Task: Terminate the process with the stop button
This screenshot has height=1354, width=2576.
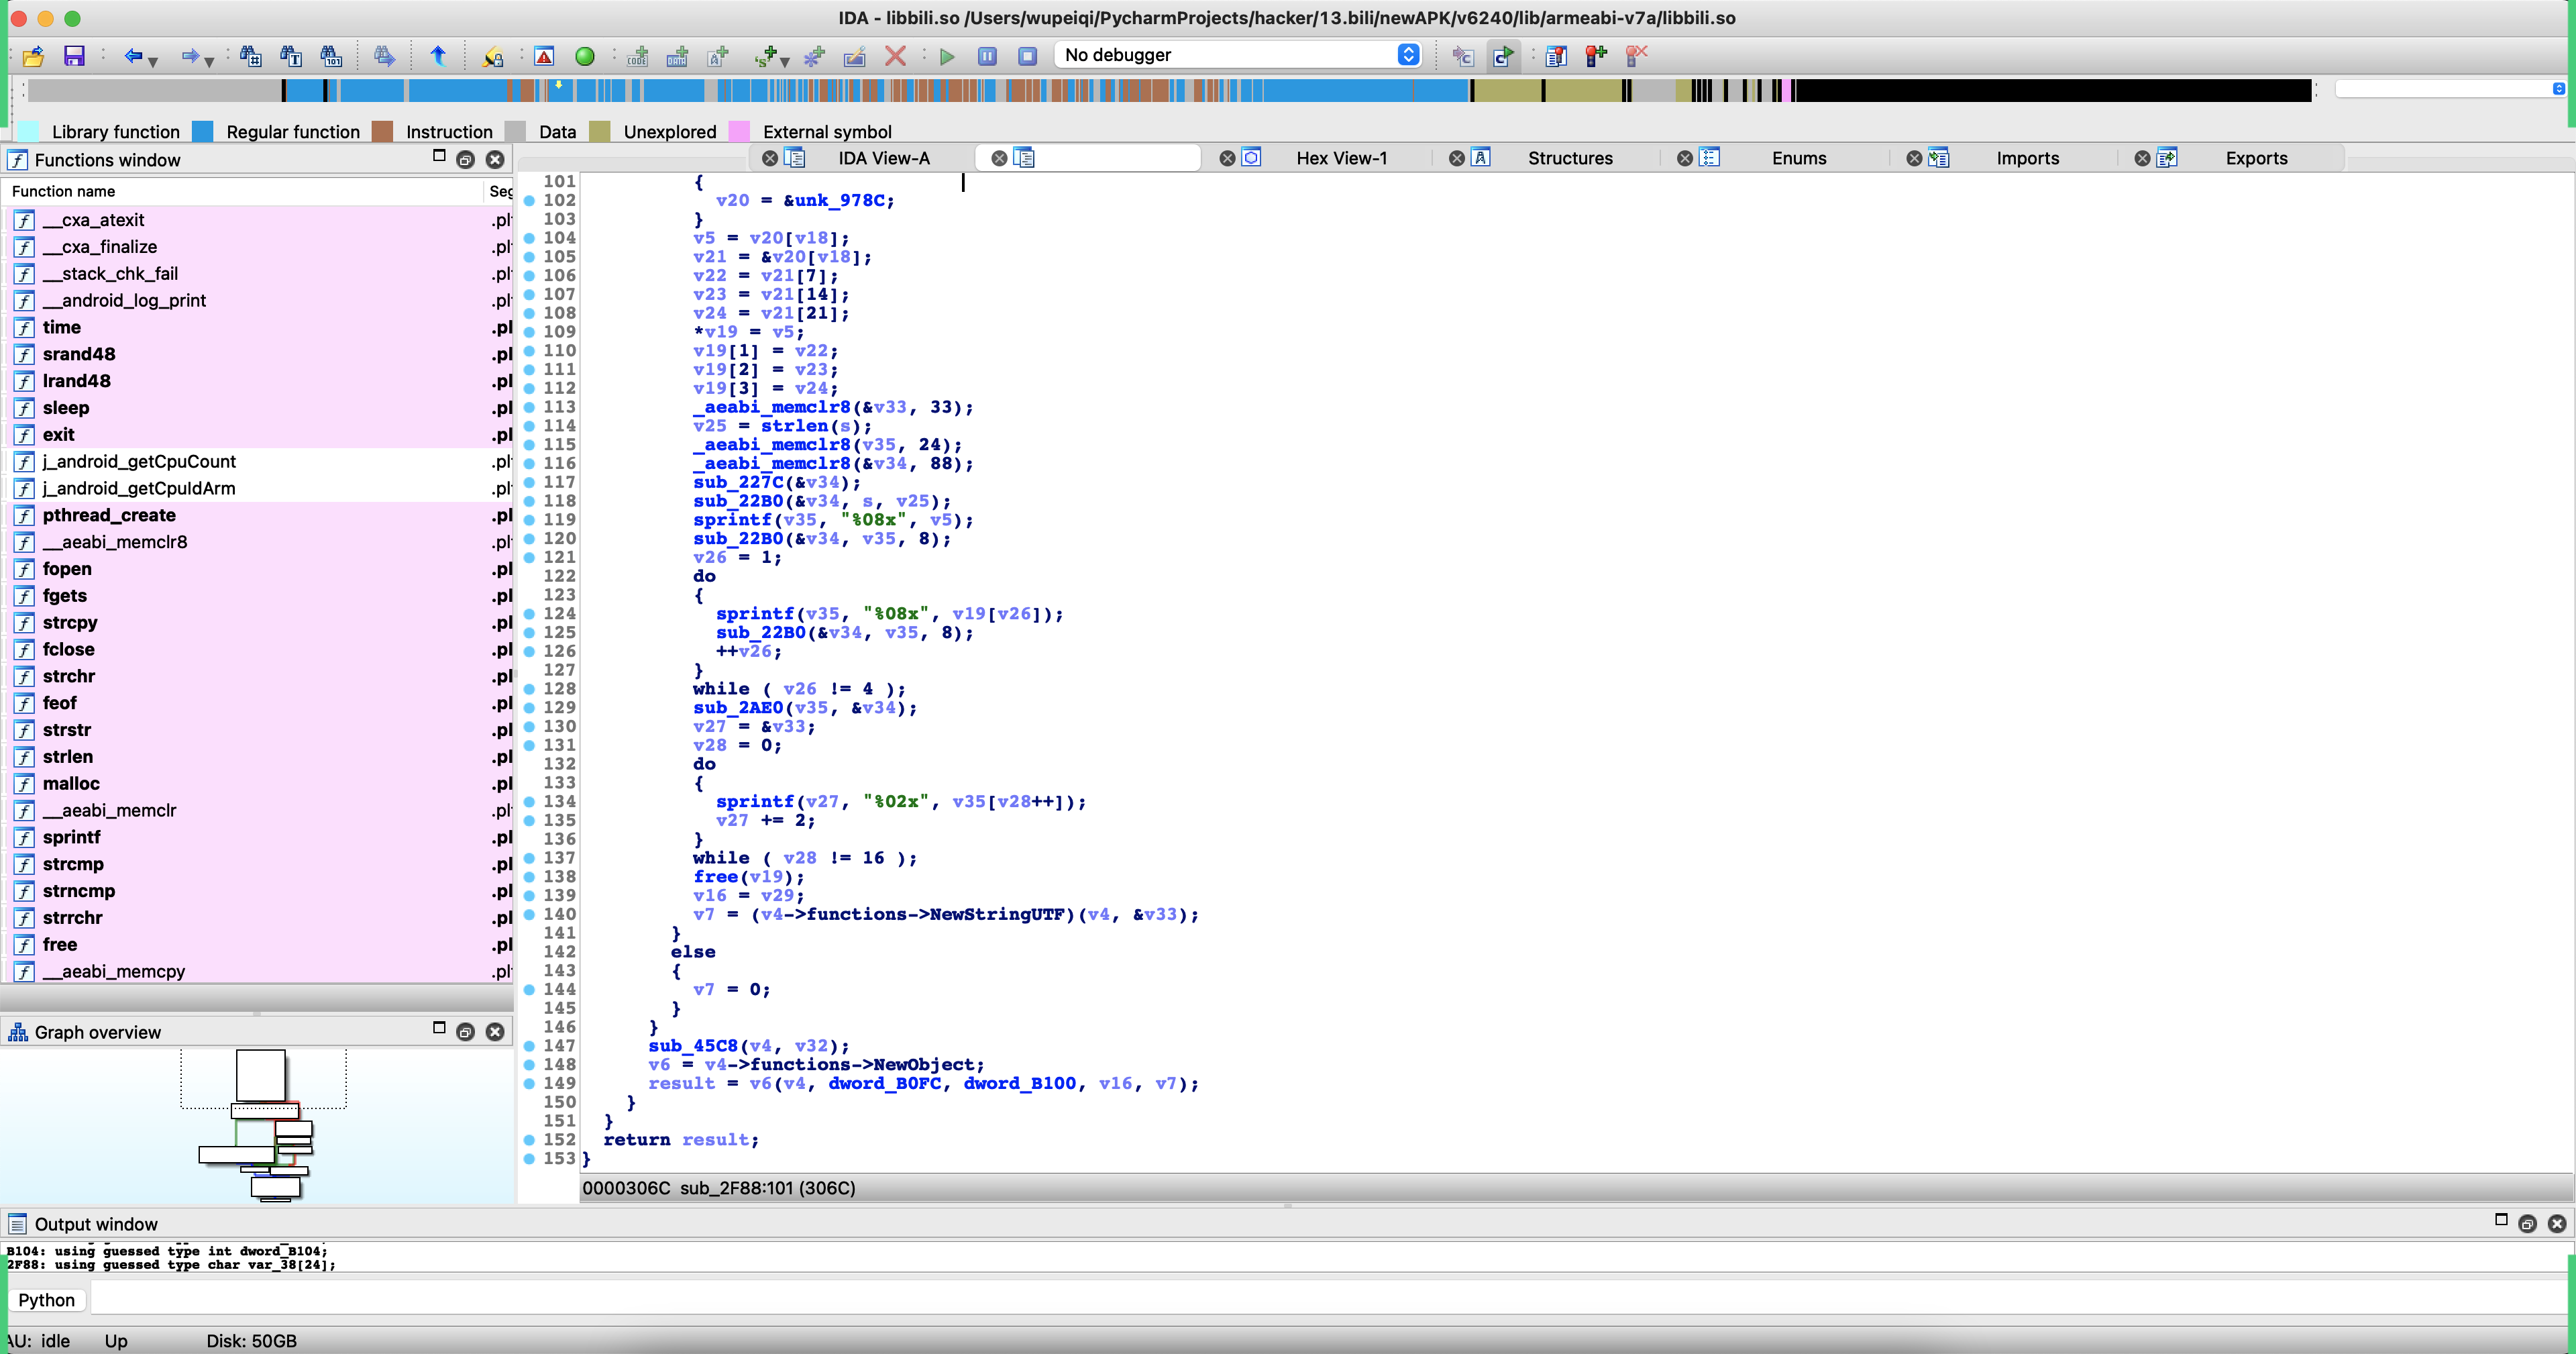Action: point(1027,56)
